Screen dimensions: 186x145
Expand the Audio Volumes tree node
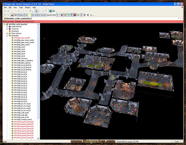[x=7, y=26]
